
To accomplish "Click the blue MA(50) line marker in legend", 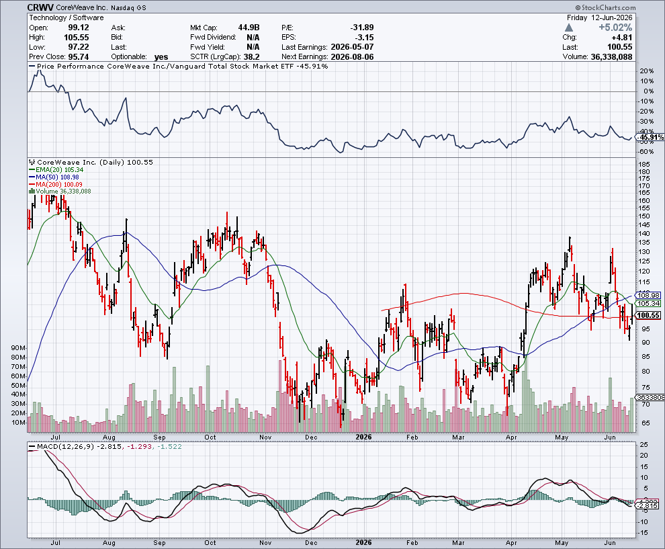I will 32,177.
